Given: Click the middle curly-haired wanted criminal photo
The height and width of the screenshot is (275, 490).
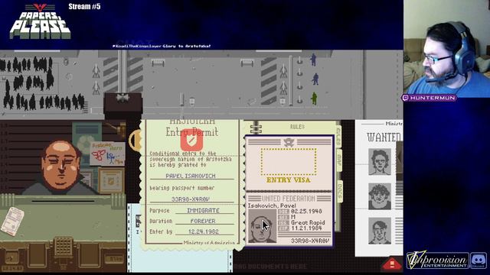Looking at the screenshot, I should pos(380,196).
